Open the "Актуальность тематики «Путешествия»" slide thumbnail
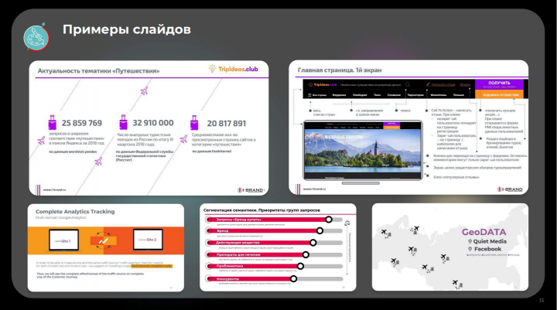 point(149,128)
